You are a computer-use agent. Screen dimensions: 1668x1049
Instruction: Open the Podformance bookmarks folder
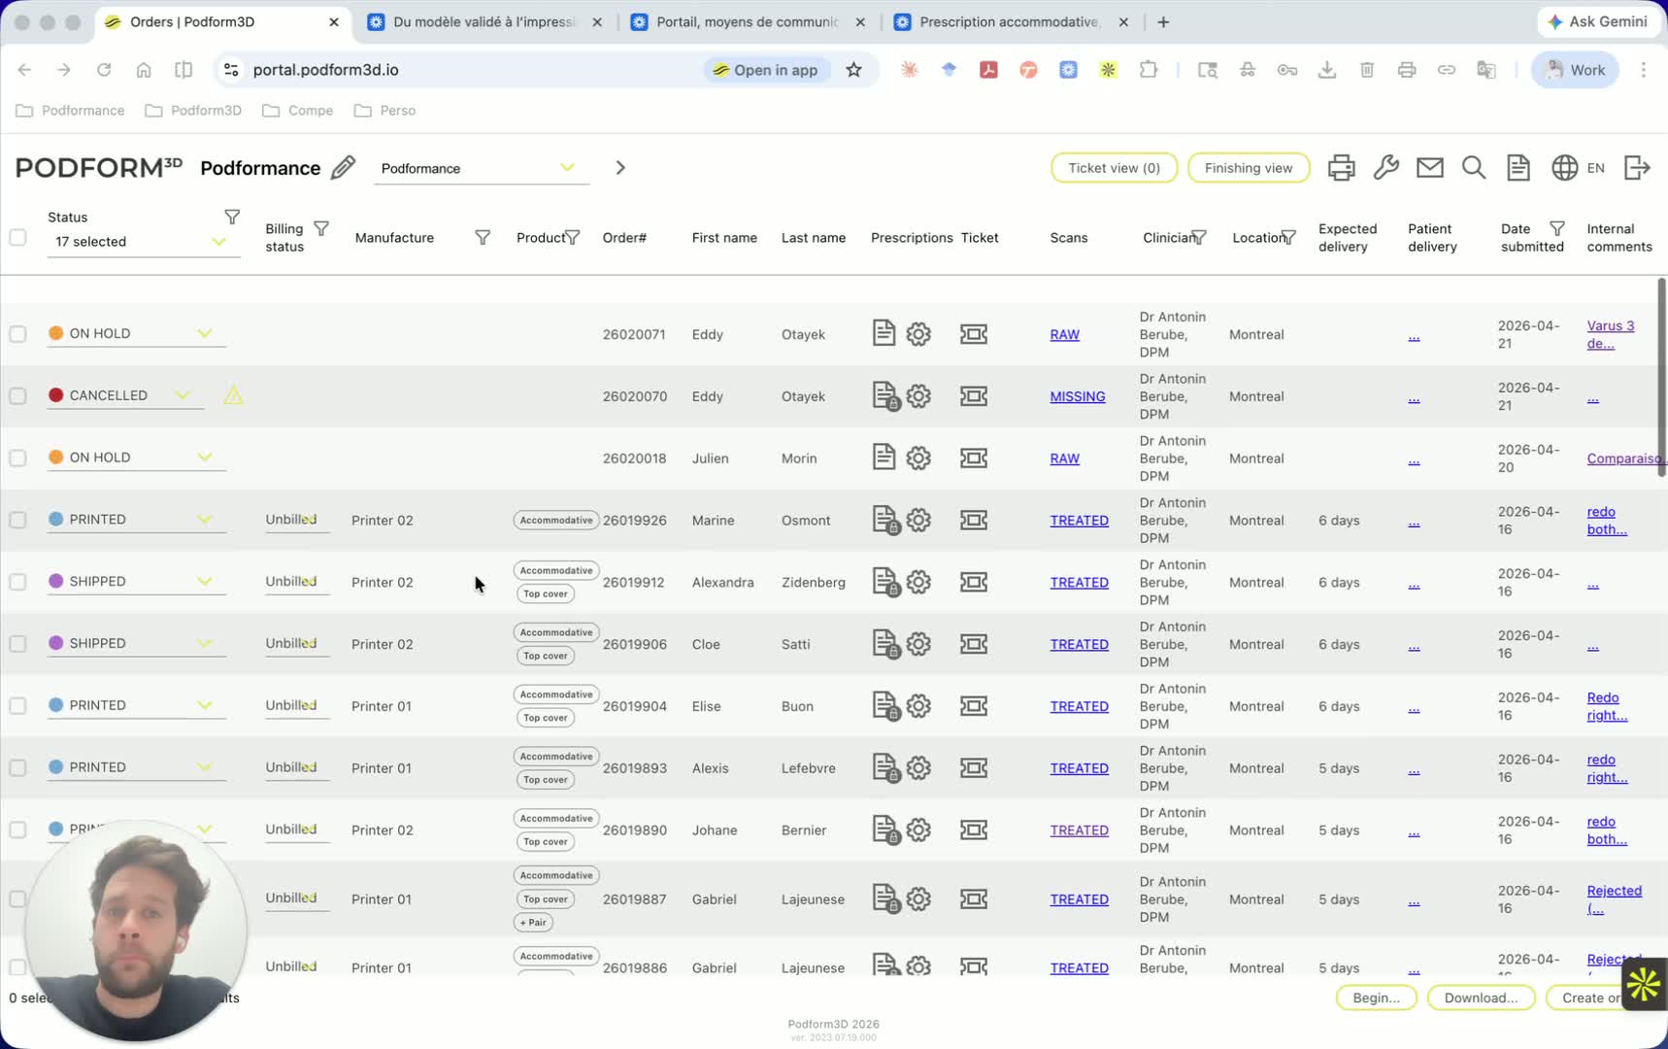[x=71, y=111]
